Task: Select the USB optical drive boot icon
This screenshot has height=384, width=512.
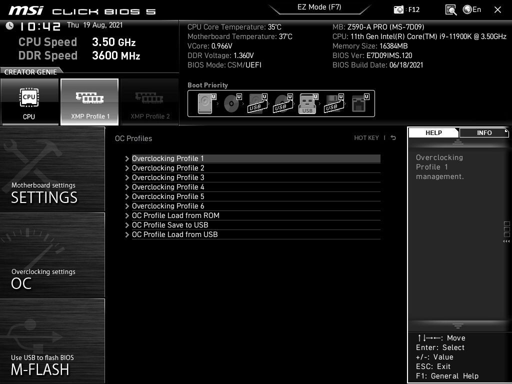Action: coord(283,103)
